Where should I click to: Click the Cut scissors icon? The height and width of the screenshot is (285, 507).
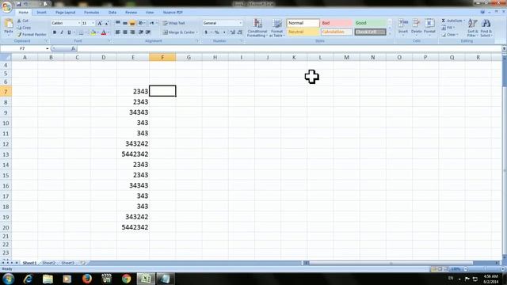(19, 21)
